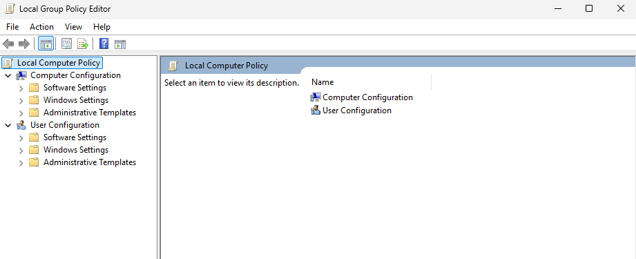Maximize the Local Group Policy Editor window
This screenshot has height=259, width=636.
click(589, 8)
